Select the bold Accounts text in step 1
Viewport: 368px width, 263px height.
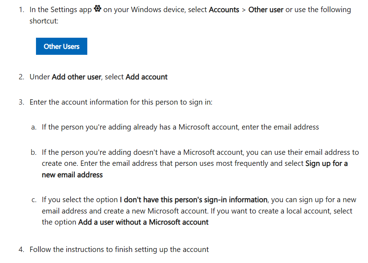point(224,10)
